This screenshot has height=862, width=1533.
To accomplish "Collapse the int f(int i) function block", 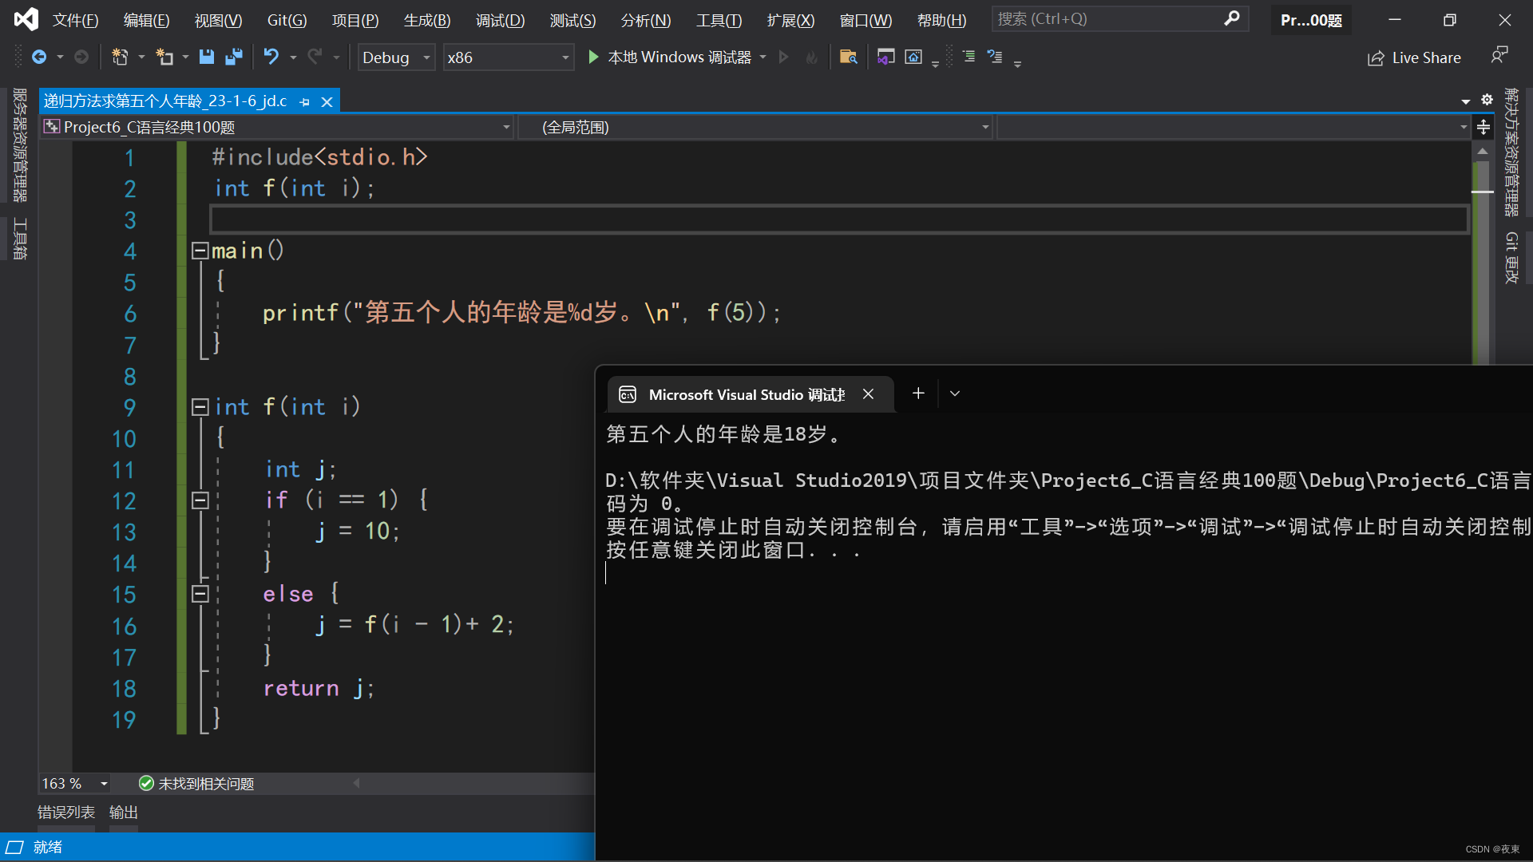I will pyautogui.click(x=200, y=407).
